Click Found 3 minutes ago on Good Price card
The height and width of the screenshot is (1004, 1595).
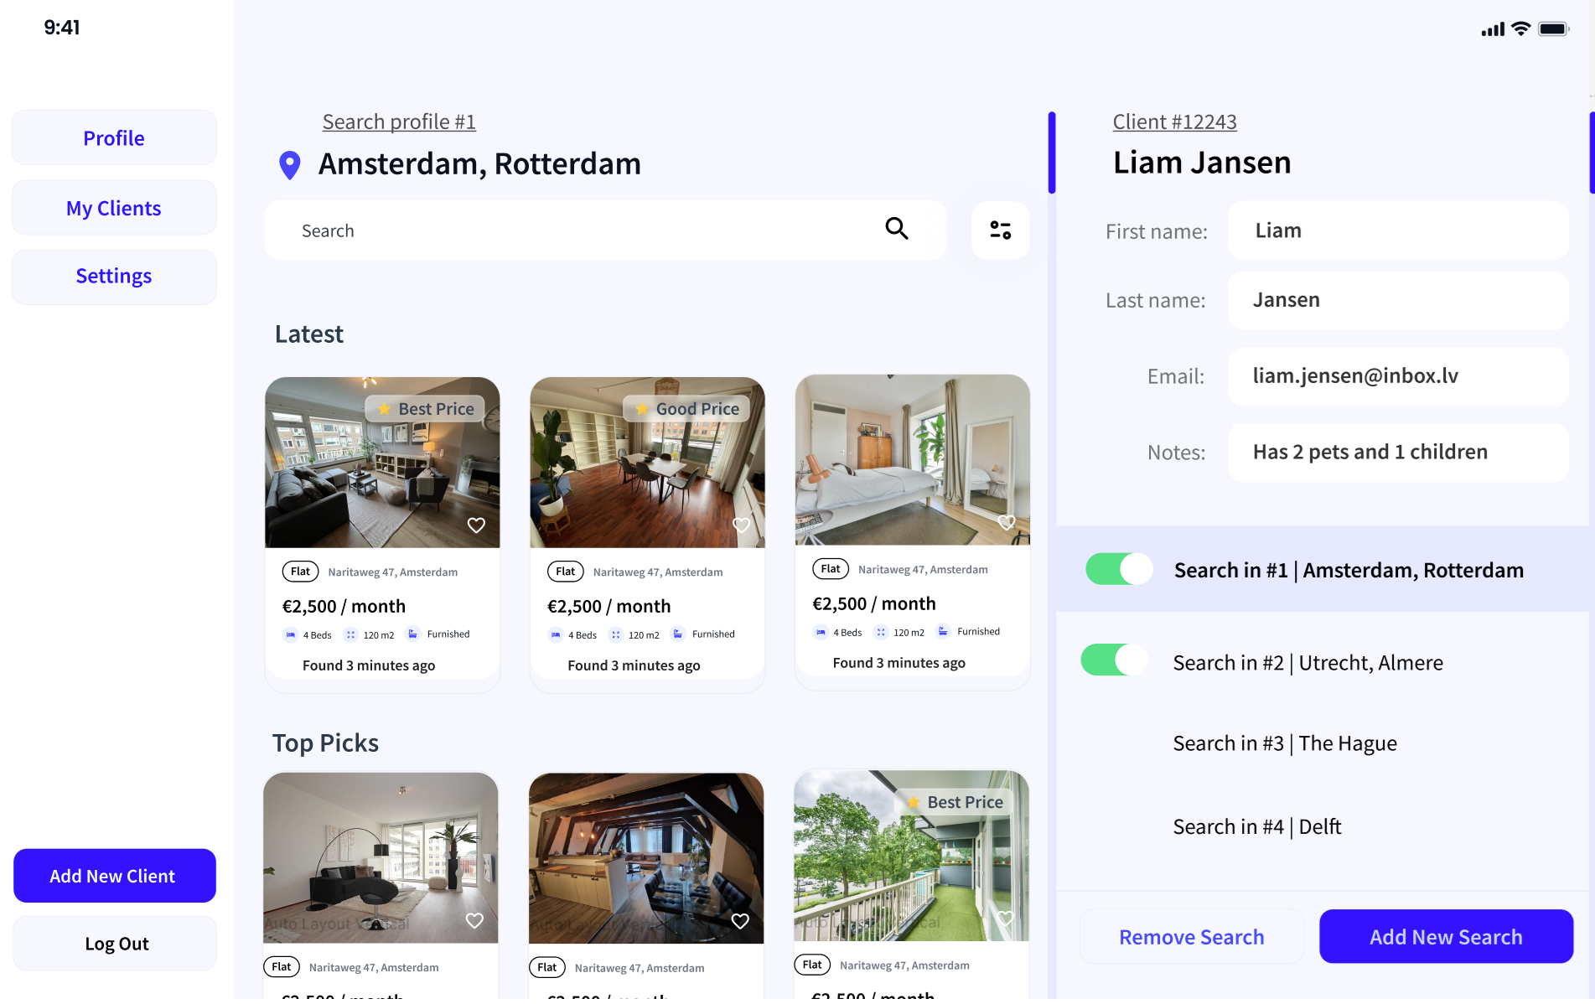coord(634,665)
